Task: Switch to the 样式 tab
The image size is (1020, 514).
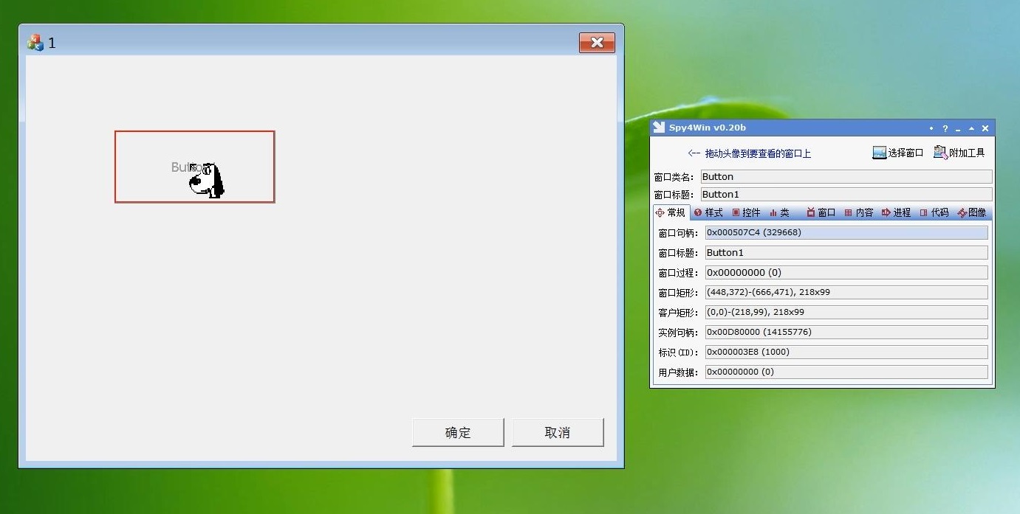Action: tap(708, 212)
